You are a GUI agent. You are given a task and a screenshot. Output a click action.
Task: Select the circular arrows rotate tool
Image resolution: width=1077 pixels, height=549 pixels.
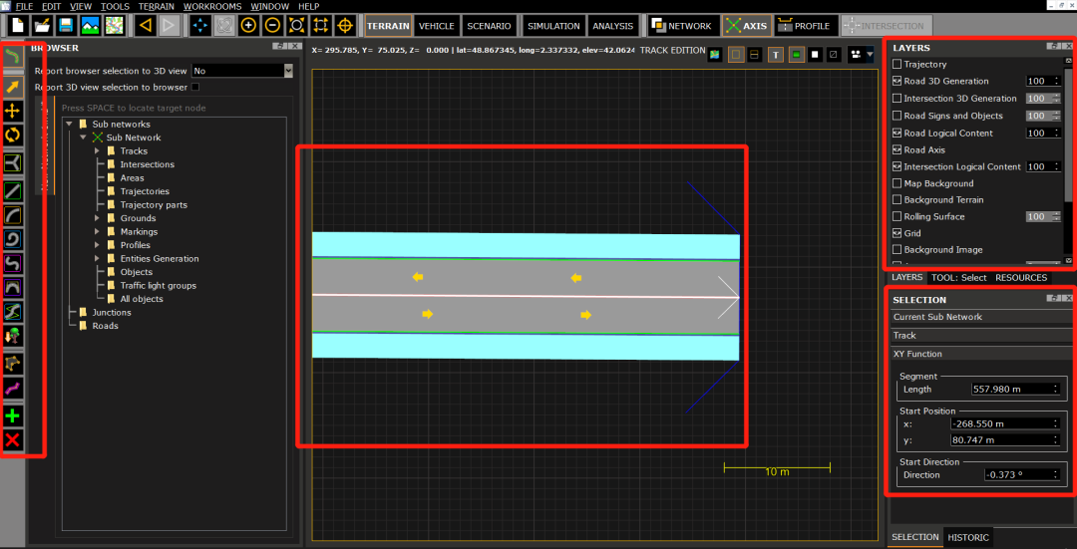12,136
